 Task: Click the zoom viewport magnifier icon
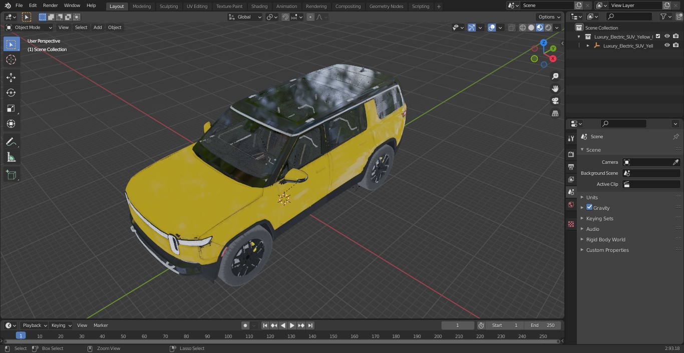[x=555, y=76]
